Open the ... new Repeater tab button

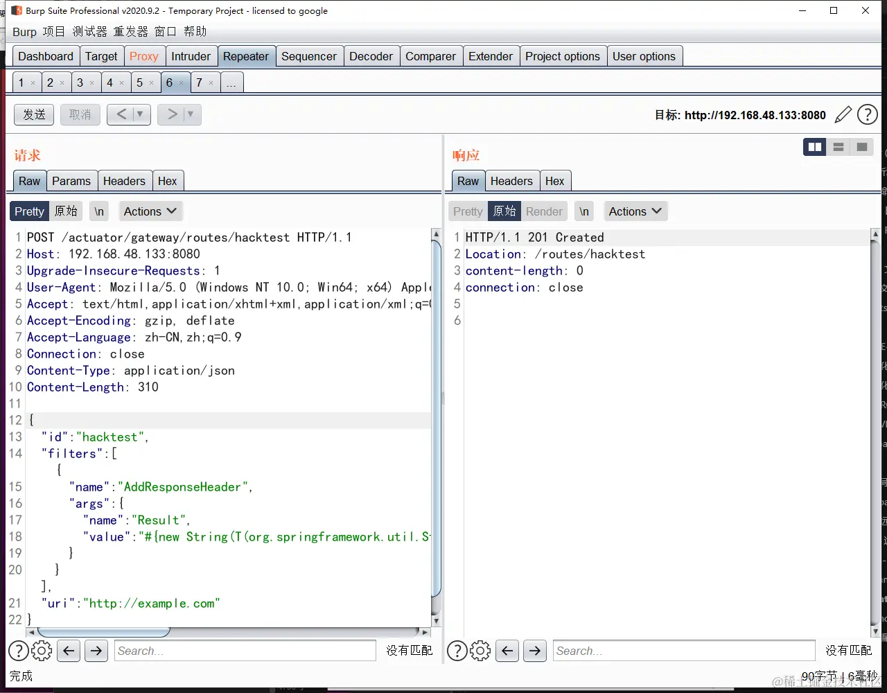coord(231,82)
